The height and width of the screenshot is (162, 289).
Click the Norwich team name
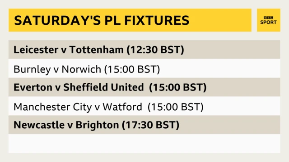pyautogui.click(x=81, y=69)
